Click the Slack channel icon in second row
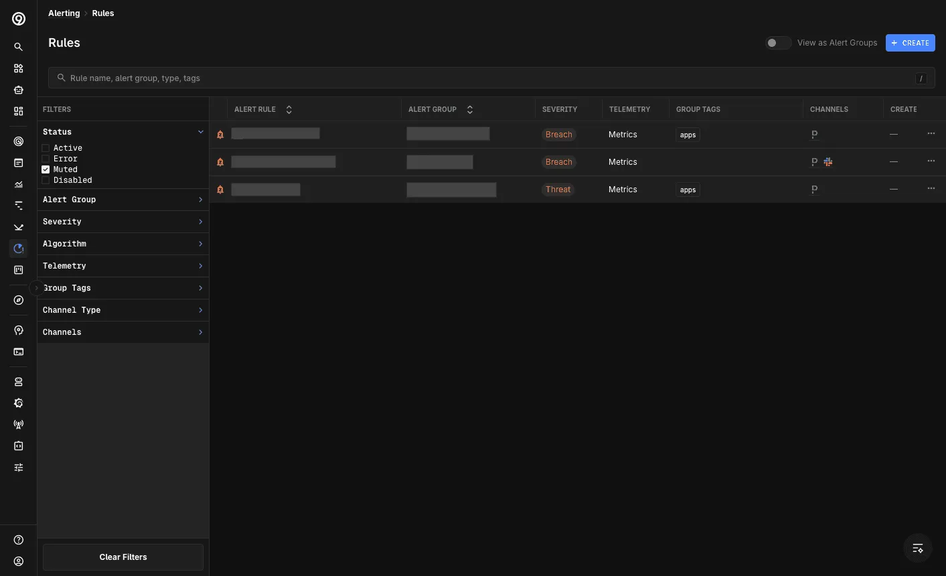The image size is (946, 576). [x=828, y=161]
